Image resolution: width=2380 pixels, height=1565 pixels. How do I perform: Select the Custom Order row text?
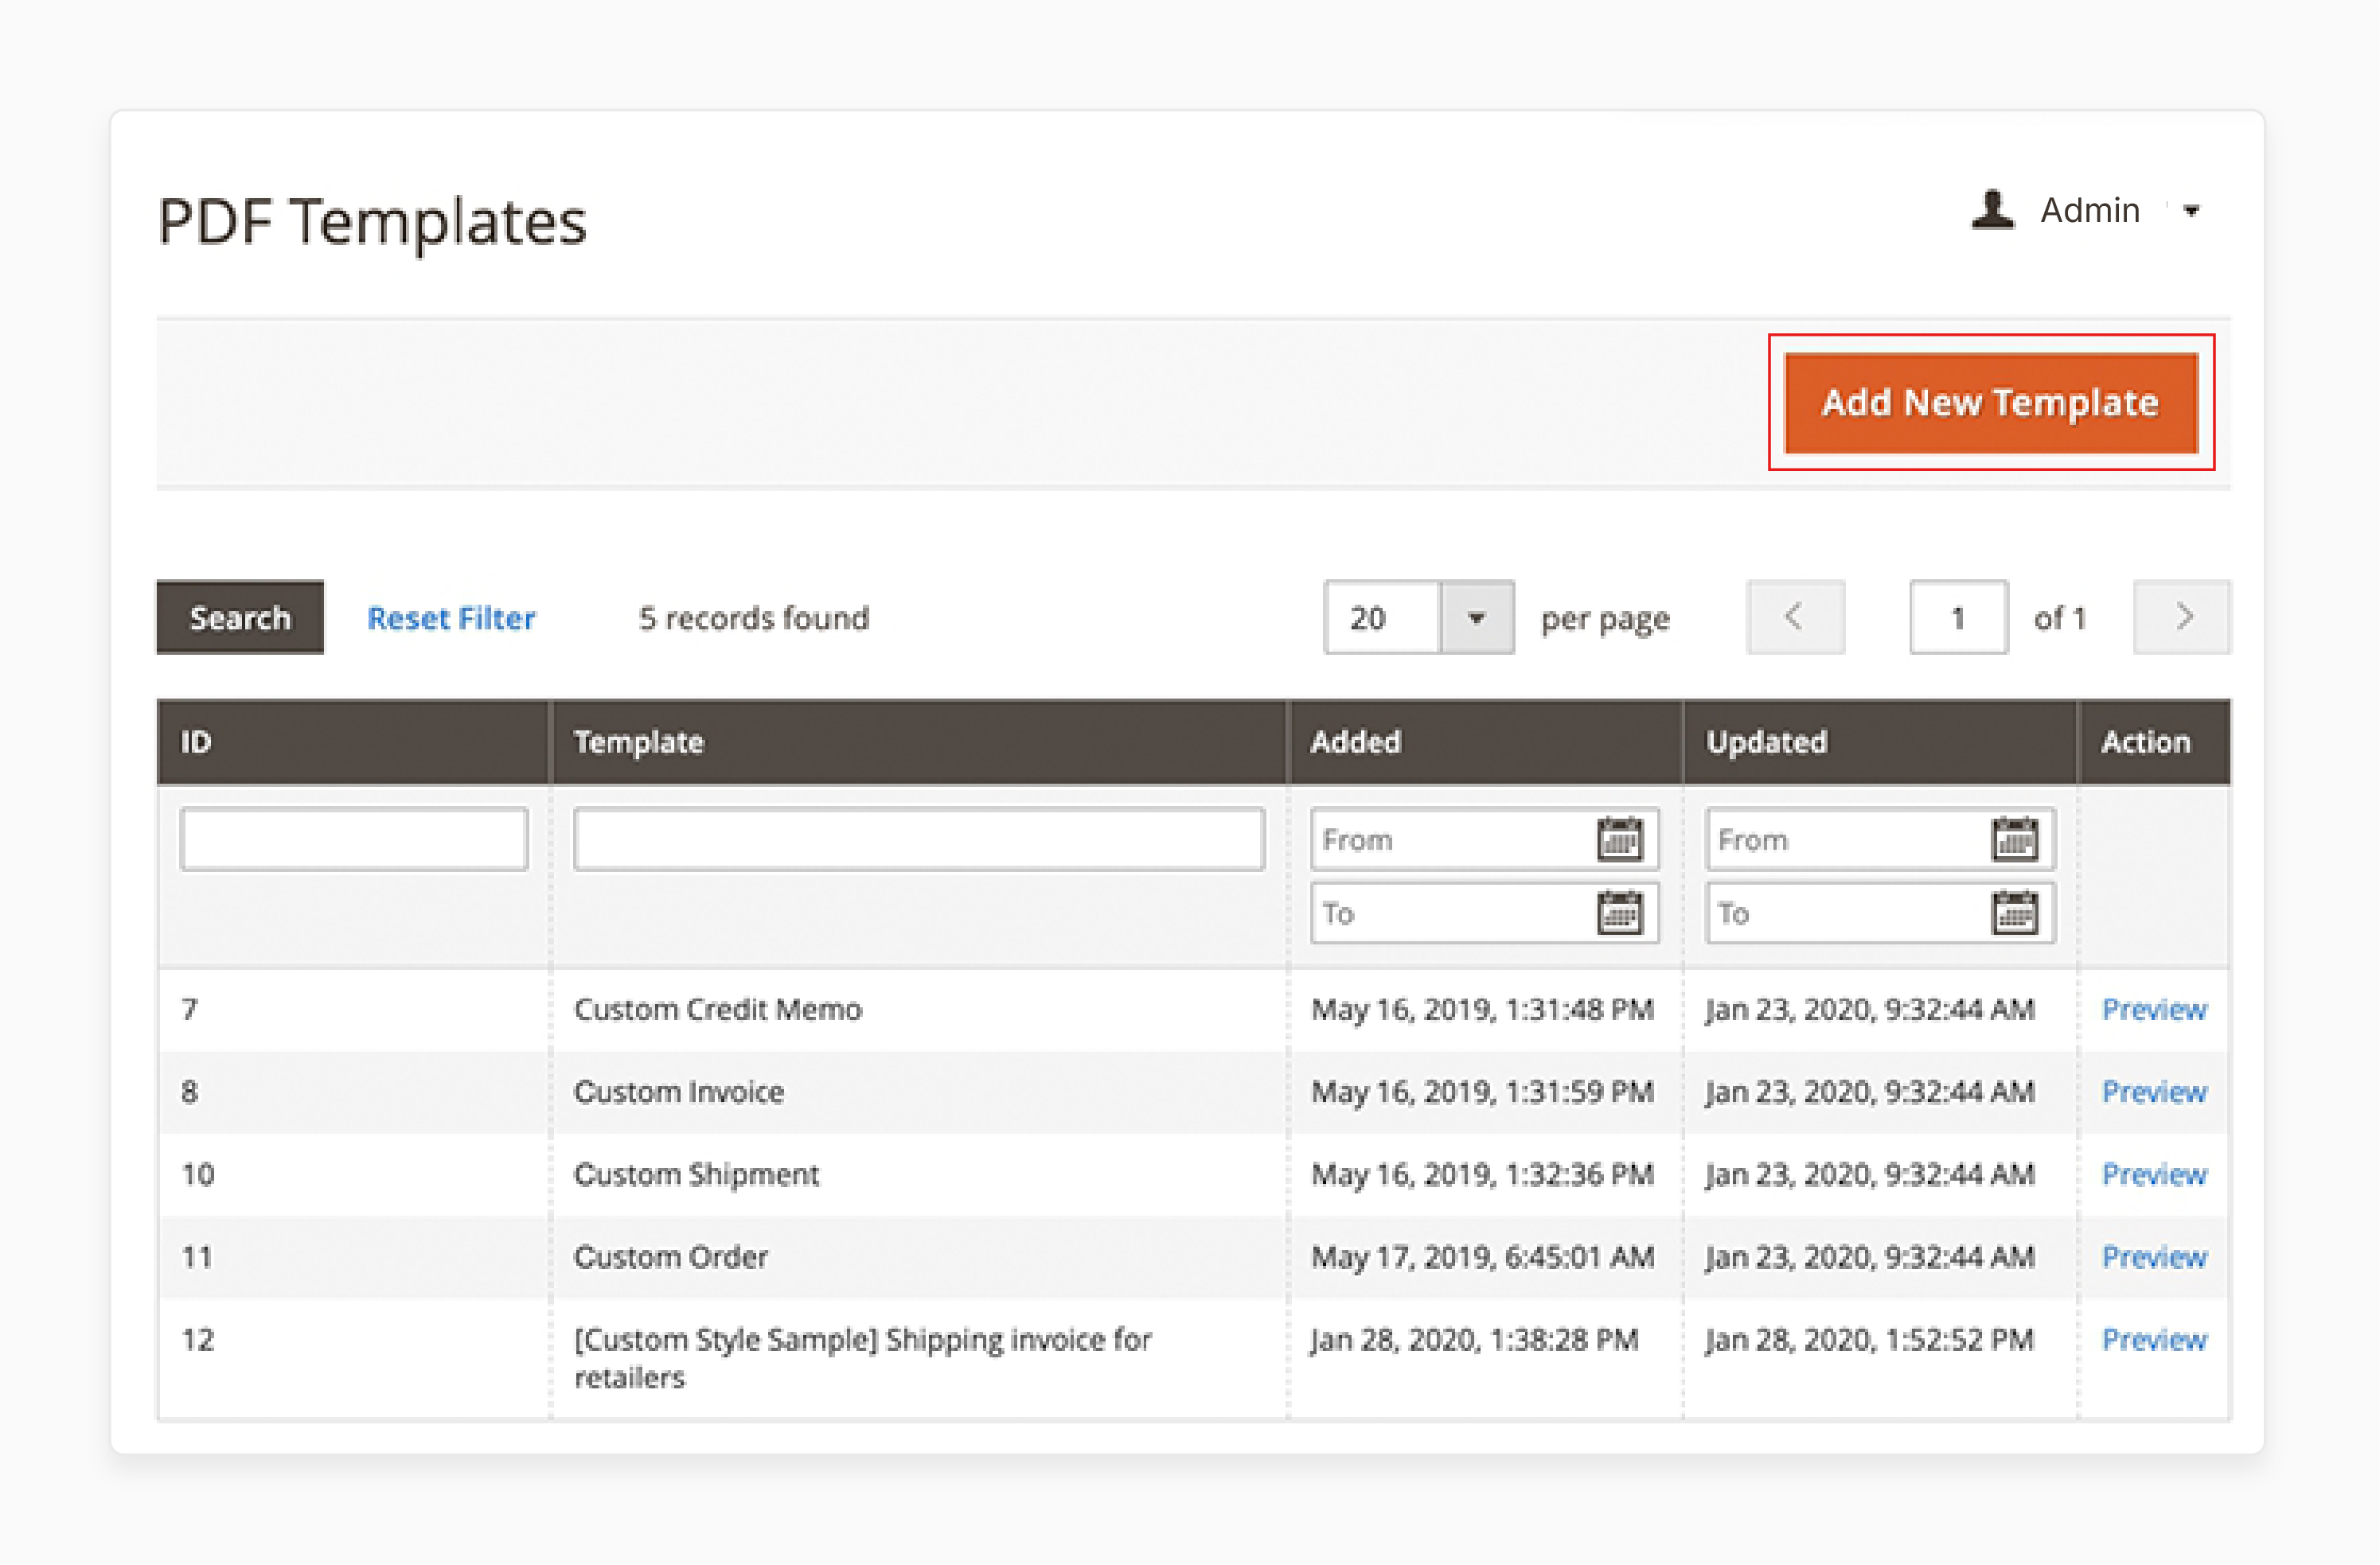point(670,1256)
